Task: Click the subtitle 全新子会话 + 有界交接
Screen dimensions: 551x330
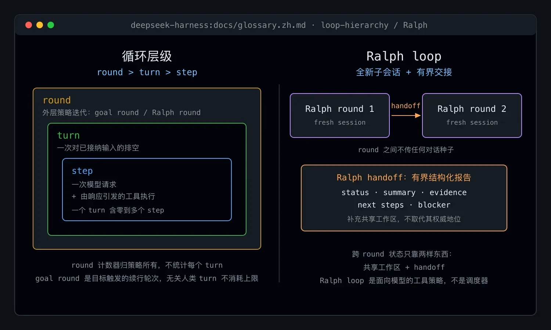Action: [x=404, y=72]
